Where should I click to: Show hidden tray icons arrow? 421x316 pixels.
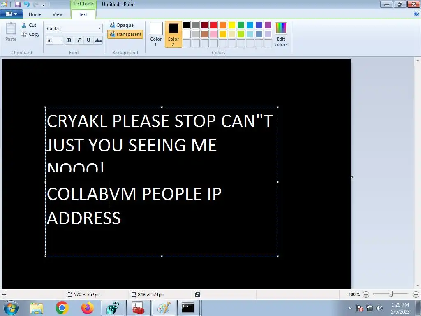[x=349, y=308]
